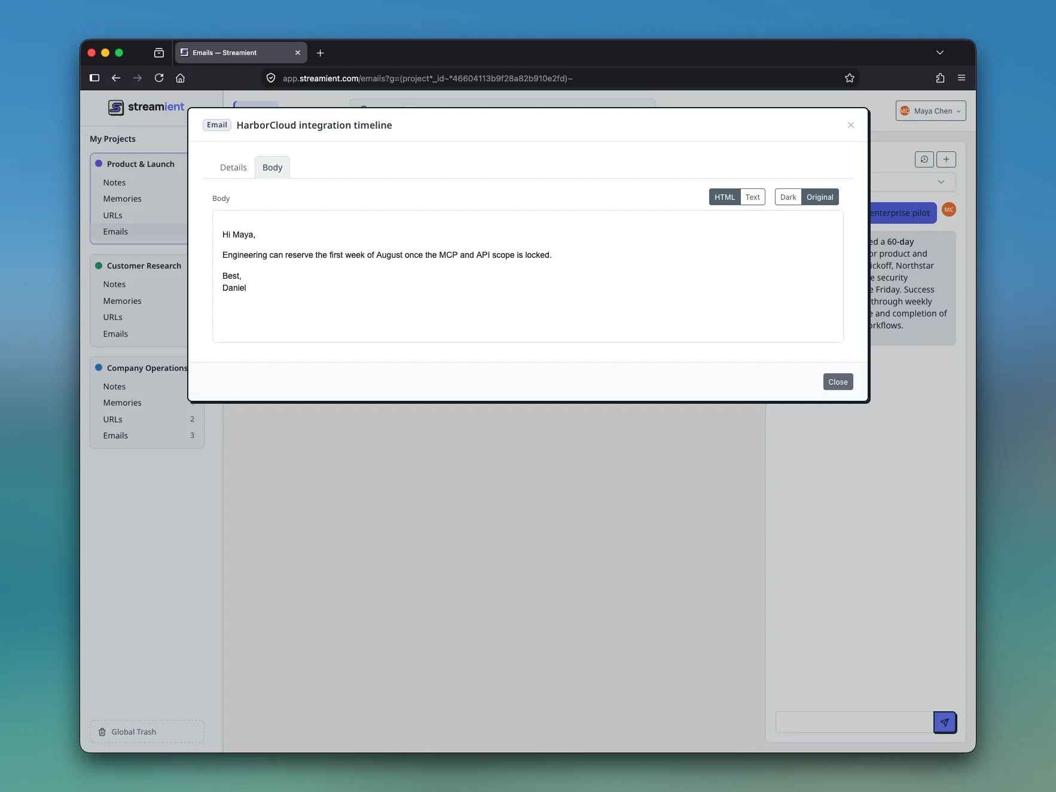The image size is (1056, 792).
Task: Select Dark body theme
Action: 788,197
